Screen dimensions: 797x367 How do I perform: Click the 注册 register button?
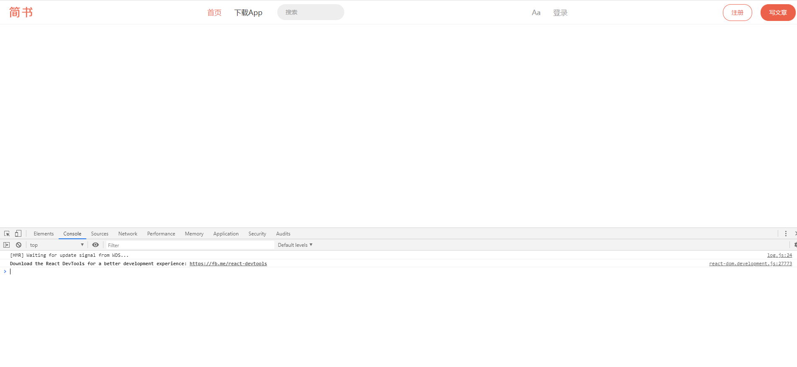tap(738, 13)
